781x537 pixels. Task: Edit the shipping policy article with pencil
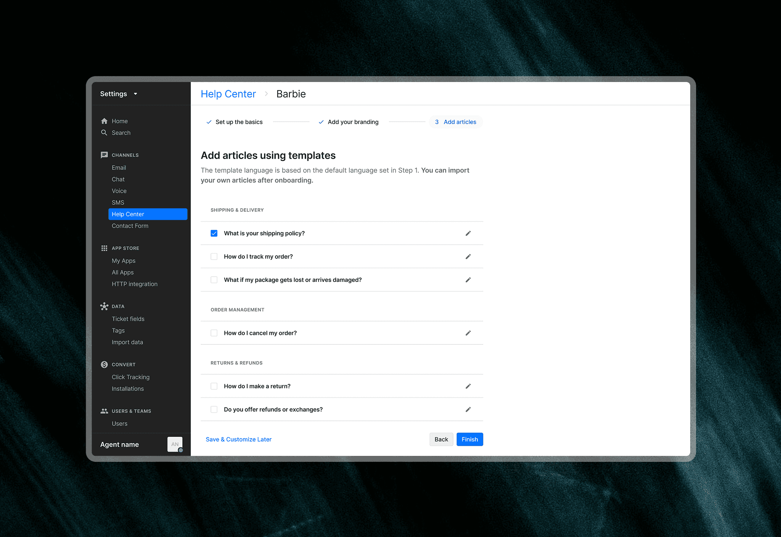[468, 233]
